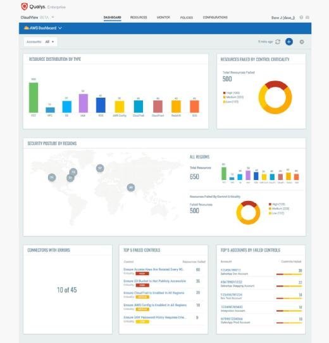
Task: Click the Security Posture By Regions heading
Action: pos(52,143)
